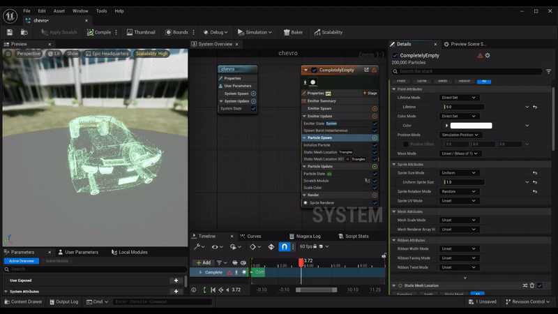Toggle Bounds display in the toolbar
This screenshot has height=314, width=558.
pyautogui.click(x=176, y=32)
